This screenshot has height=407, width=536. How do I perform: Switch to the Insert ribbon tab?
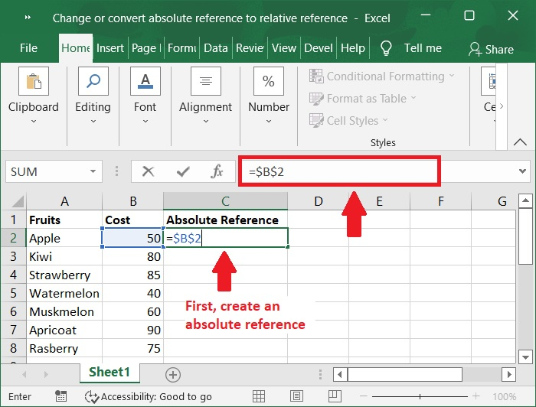110,47
